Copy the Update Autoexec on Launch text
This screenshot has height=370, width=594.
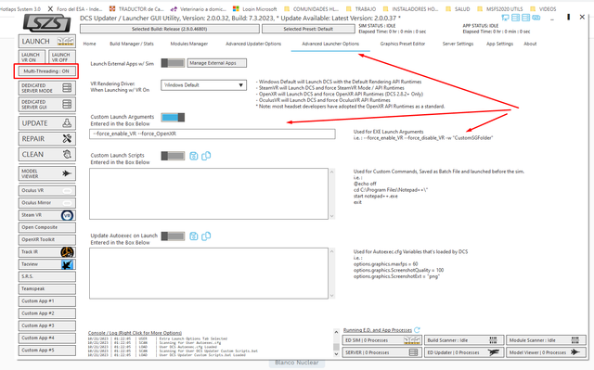pyautogui.click(x=206, y=236)
